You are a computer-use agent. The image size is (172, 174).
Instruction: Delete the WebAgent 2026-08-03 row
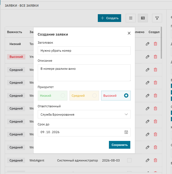(155, 160)
